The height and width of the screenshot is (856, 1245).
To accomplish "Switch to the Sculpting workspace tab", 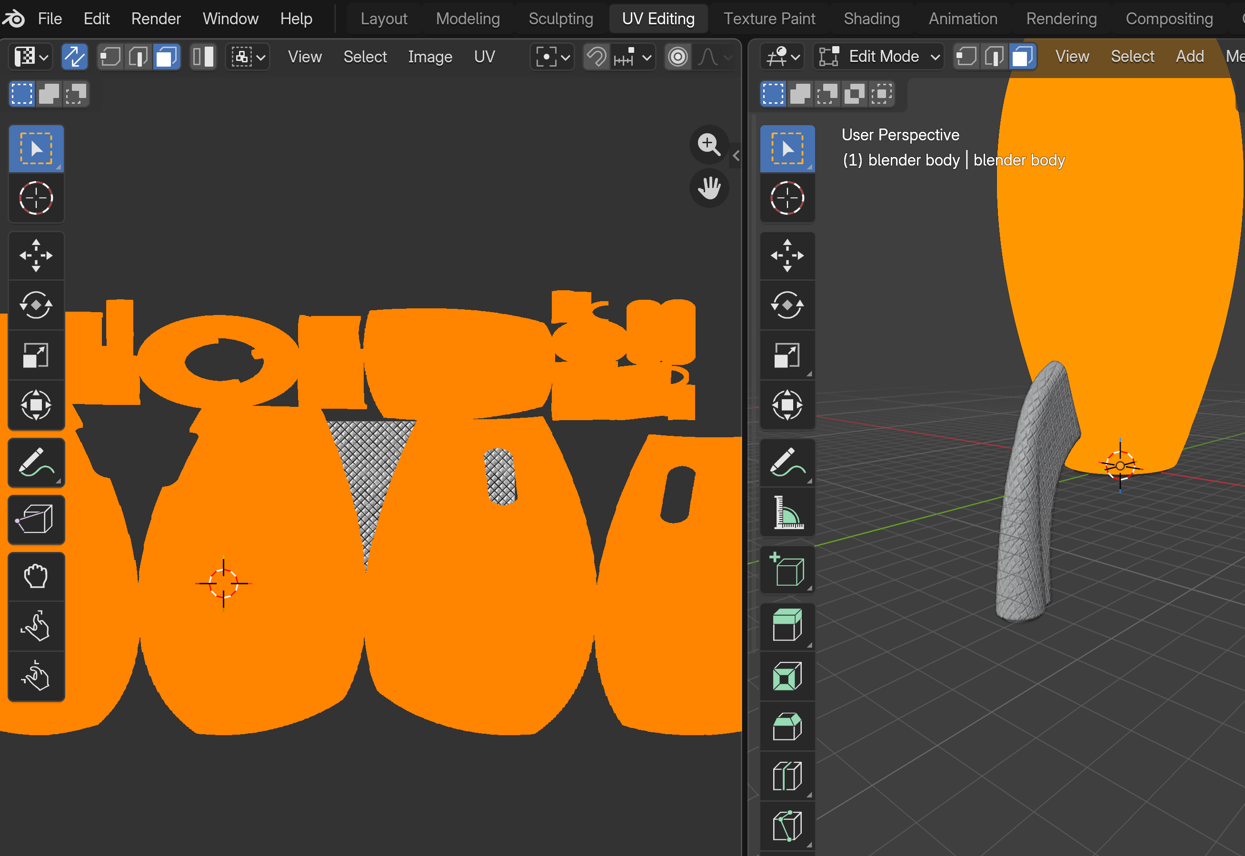I will click(x=561, y=19).
